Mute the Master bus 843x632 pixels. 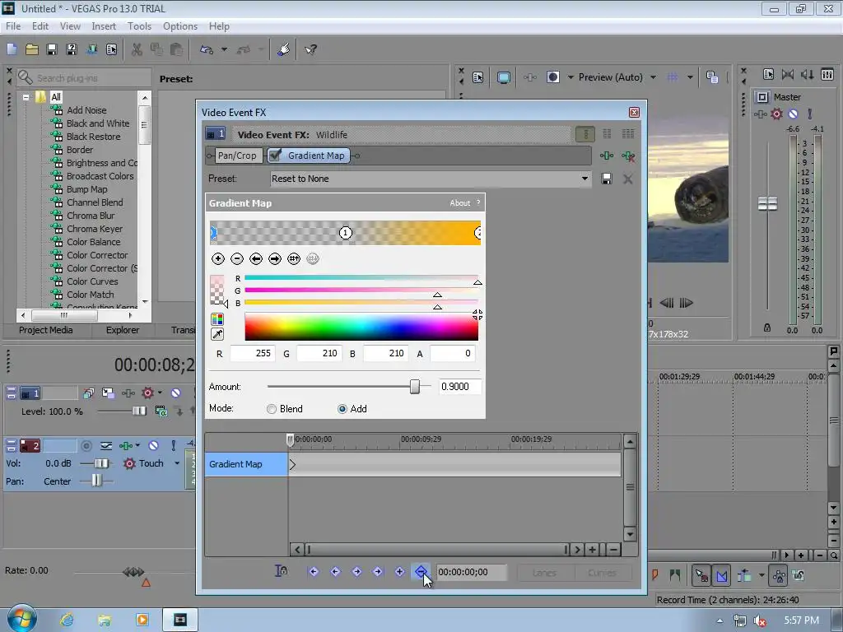pyautogui.click(x=793, y=114)
